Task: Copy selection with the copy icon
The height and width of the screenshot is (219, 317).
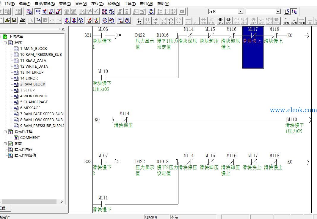Action: point(38,20)
